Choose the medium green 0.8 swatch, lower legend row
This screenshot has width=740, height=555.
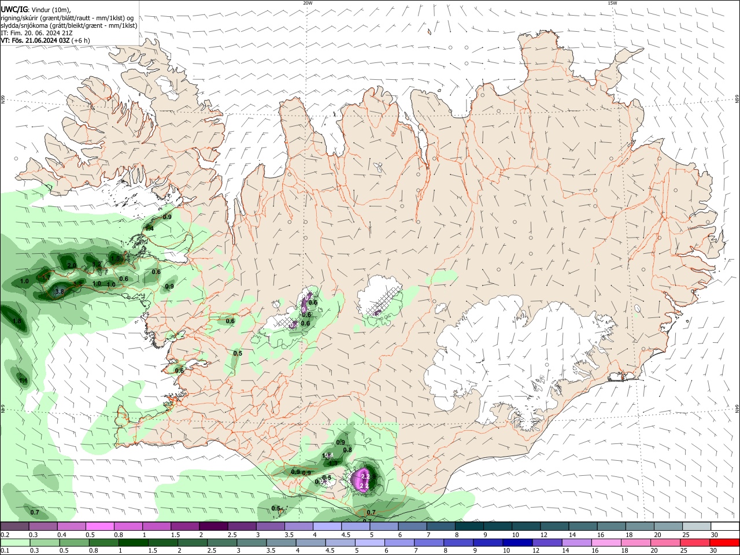103,542
